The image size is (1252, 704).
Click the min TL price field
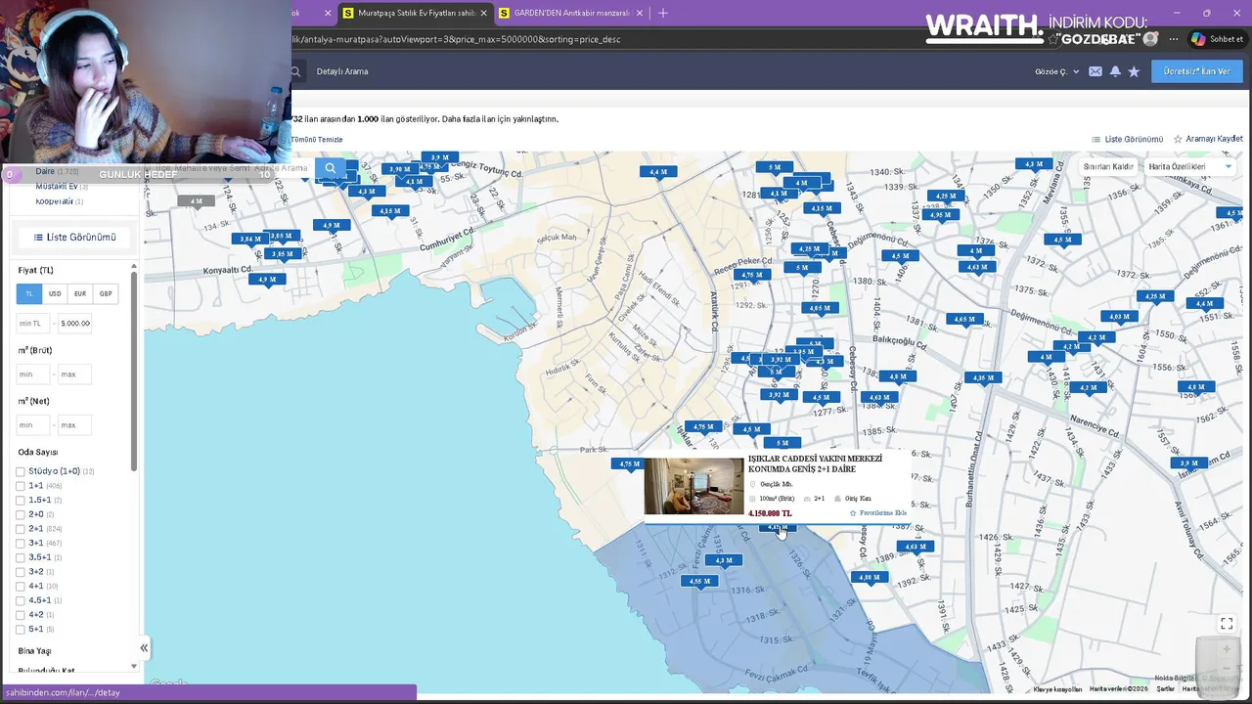[x=32, y=324]
